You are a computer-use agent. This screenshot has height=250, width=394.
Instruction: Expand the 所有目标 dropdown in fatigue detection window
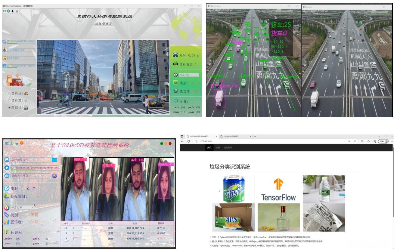[x=22, y=207]
